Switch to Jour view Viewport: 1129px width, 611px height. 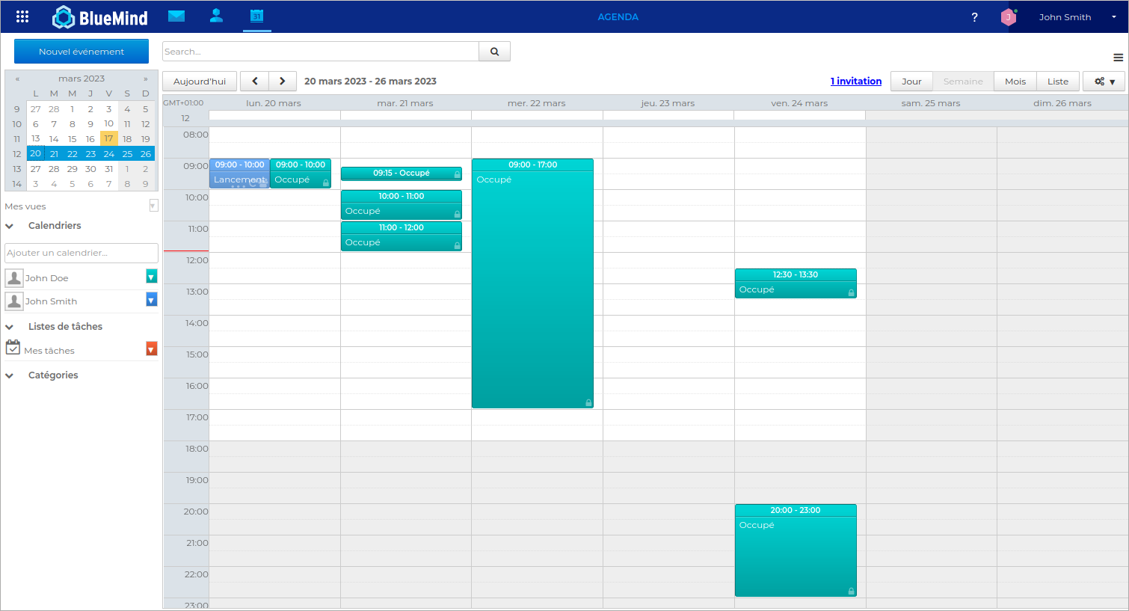(x=911, y=82)
